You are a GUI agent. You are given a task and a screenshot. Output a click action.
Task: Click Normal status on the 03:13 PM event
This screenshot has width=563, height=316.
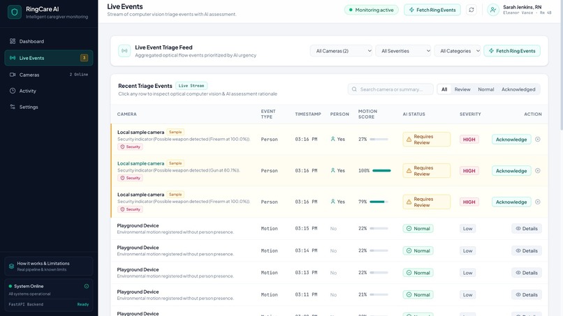pyautogui.click(x=418, y=273)
